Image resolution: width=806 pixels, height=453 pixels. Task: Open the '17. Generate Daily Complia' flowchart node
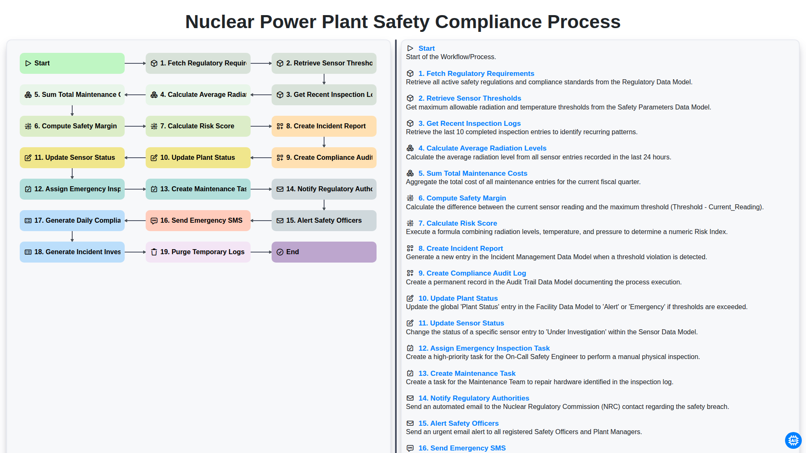(72, 221)
